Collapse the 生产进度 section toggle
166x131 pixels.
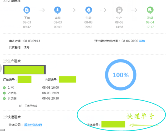(x=5, y=61)
